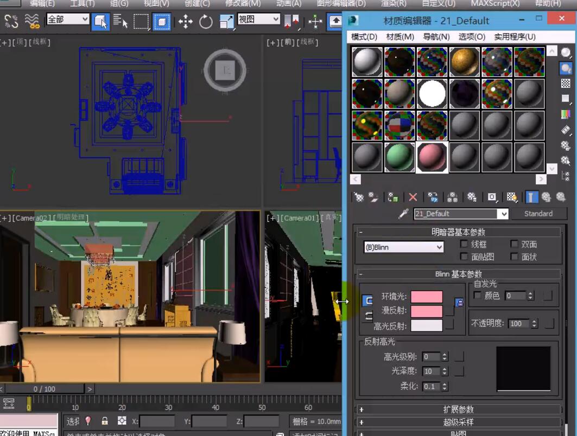
Task: Activate the Rotate tool
Action: click(206, 22)
